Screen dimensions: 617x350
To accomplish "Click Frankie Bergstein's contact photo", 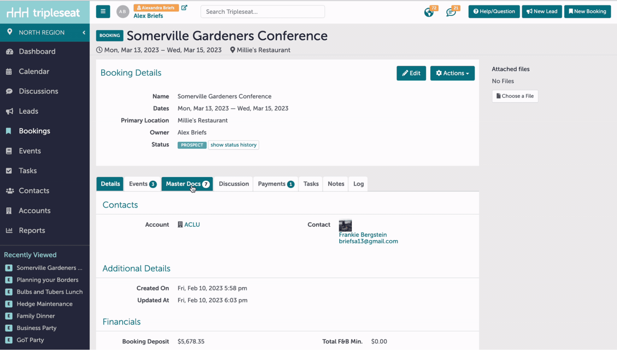I will (x=345, y=225).
